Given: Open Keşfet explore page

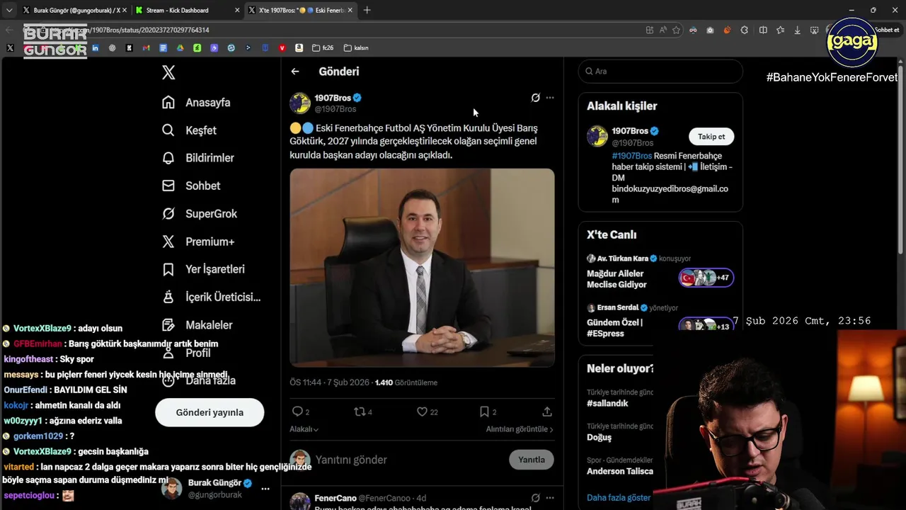Looking at the screenshot, I should click(x=189, y=130).
